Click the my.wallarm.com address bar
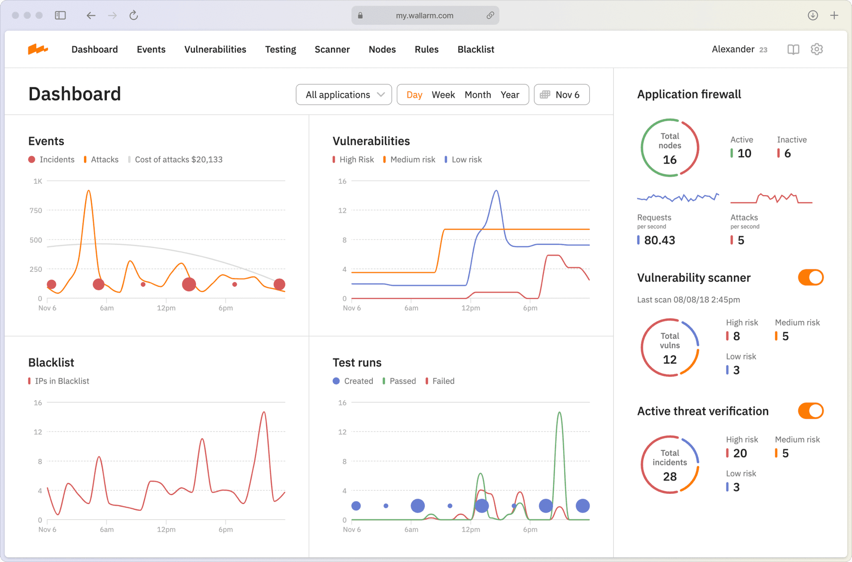Viewport: 852px width, 562px height. [x=424, y=16]
